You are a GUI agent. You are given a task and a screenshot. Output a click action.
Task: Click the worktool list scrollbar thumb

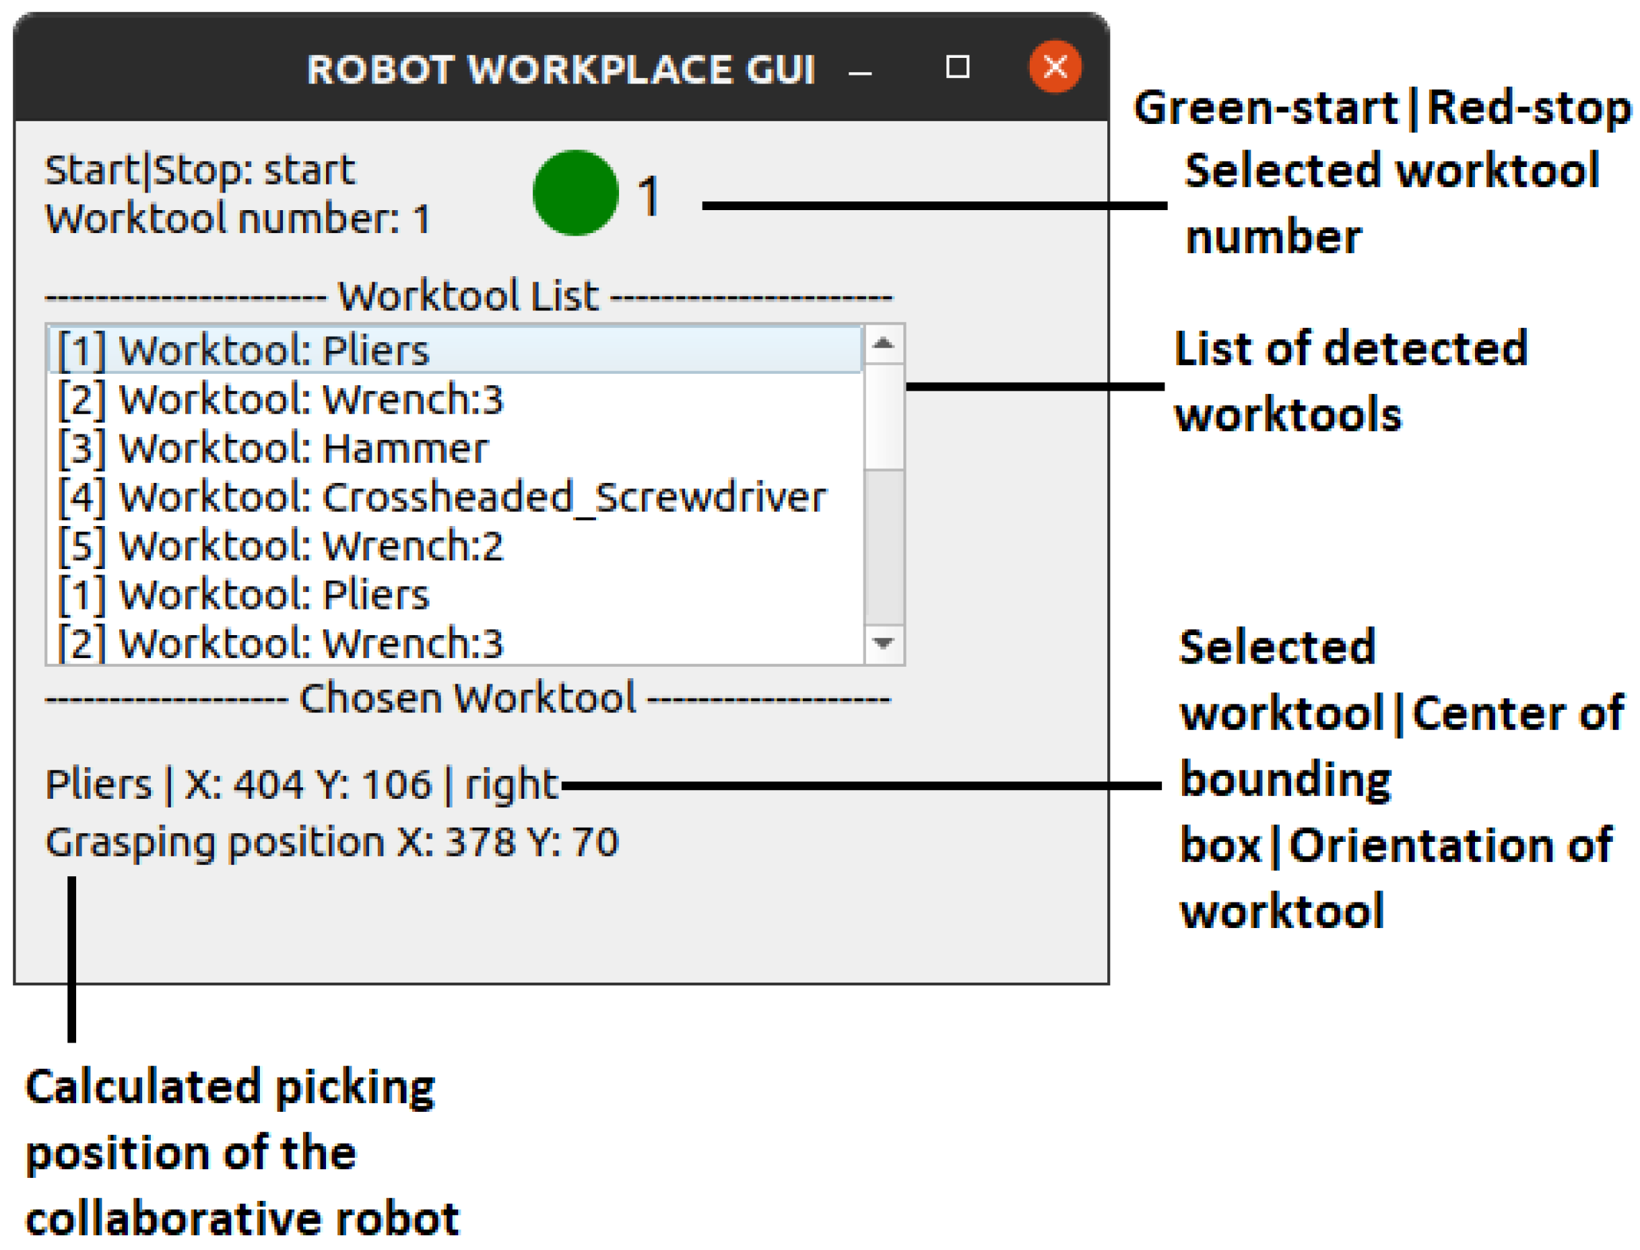point(884,417)
